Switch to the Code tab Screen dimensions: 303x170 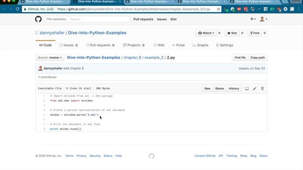click(x=45, y=45)
